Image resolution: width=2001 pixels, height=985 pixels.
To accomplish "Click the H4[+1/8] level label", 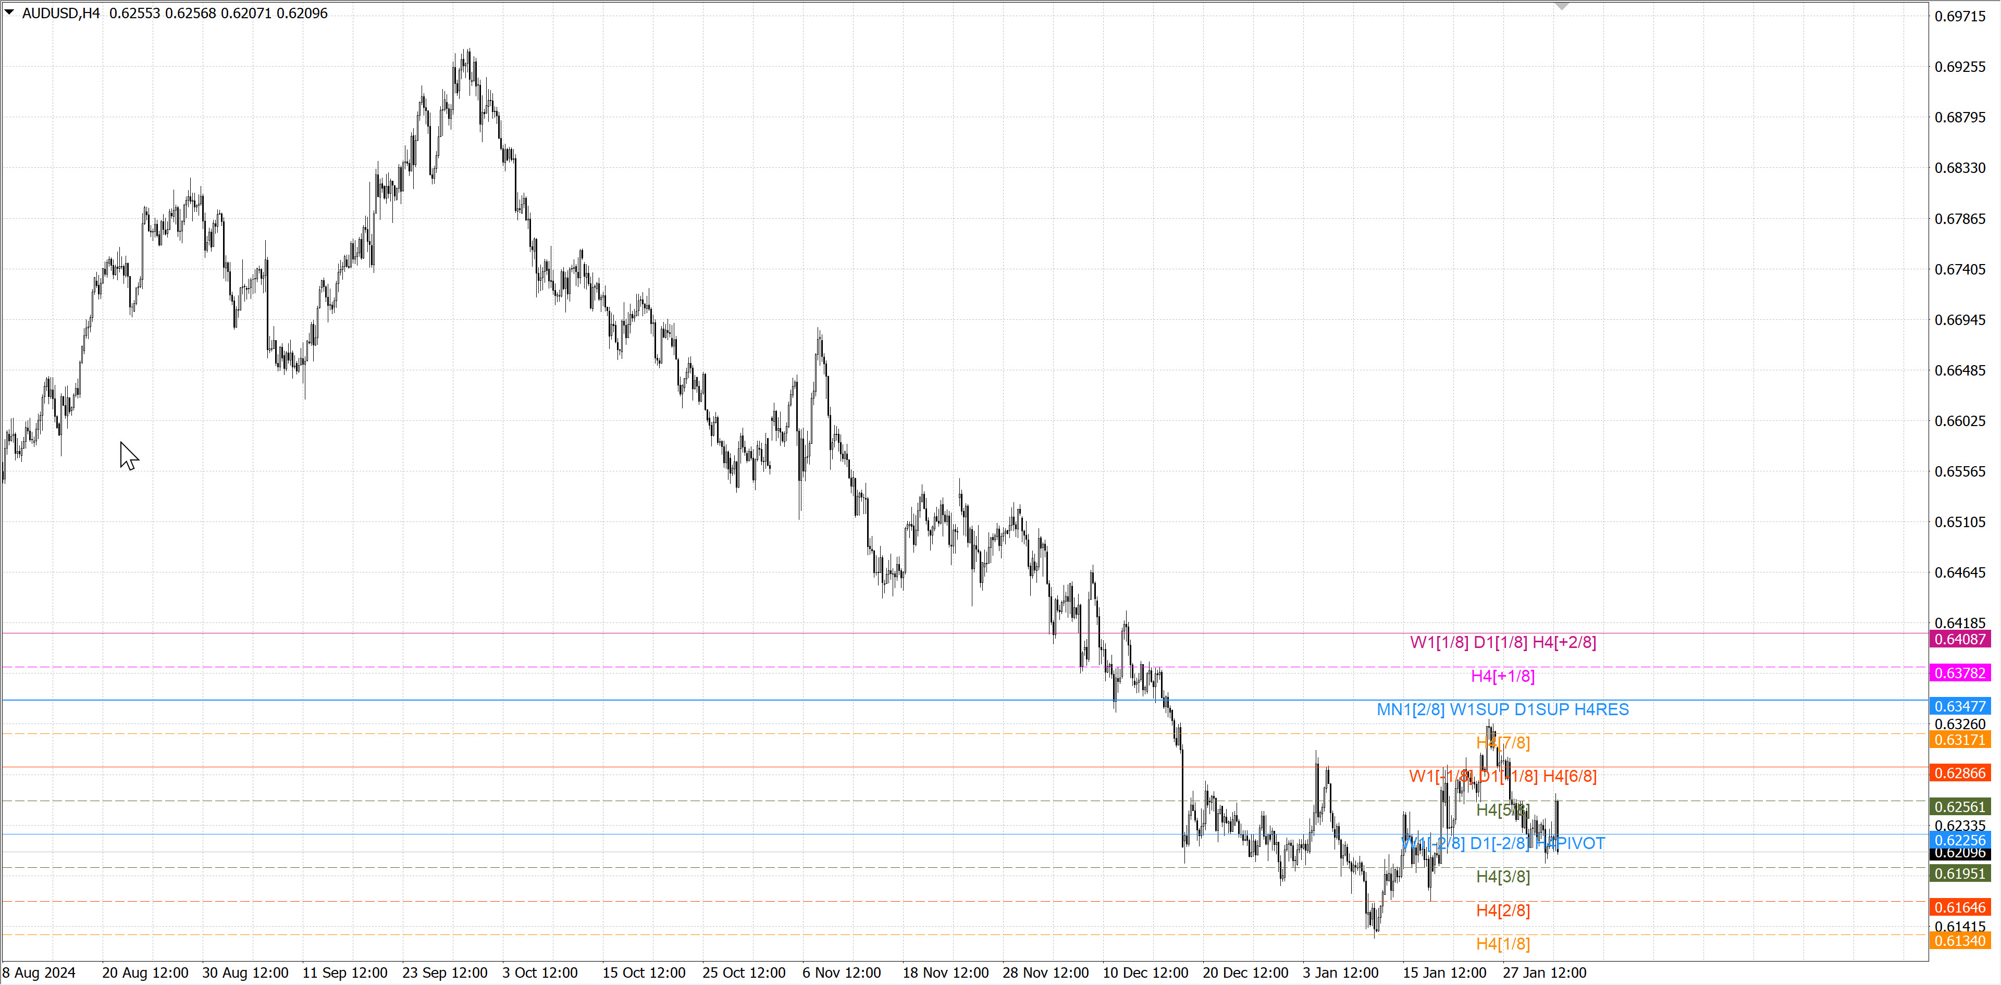I will coord(1502,676).
